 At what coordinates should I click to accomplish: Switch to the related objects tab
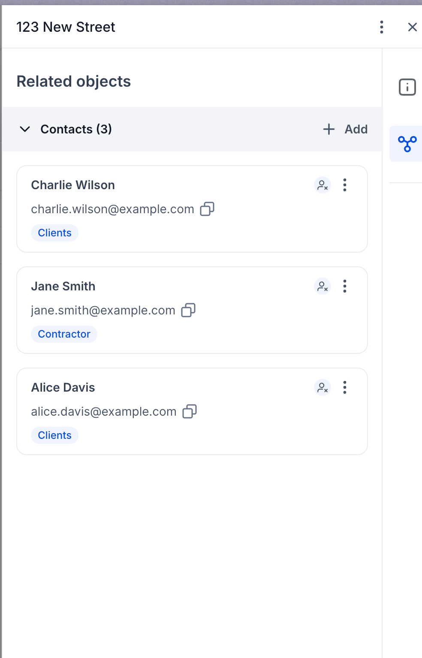[407, 144]
